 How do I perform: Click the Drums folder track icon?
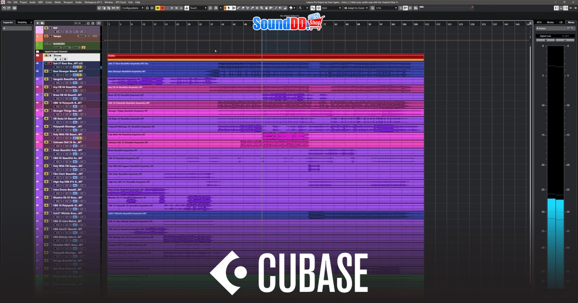pyautogui.click(x=38, y=55)
